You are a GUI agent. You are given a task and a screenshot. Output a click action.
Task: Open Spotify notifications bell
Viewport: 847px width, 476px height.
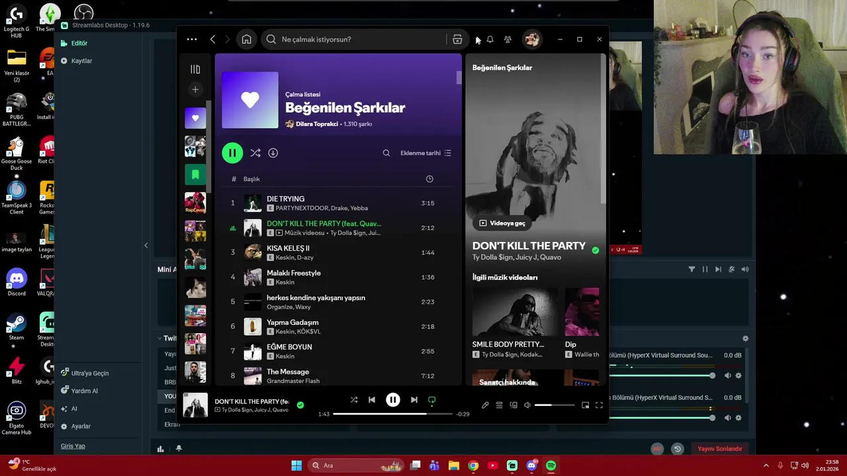(490, 39)
